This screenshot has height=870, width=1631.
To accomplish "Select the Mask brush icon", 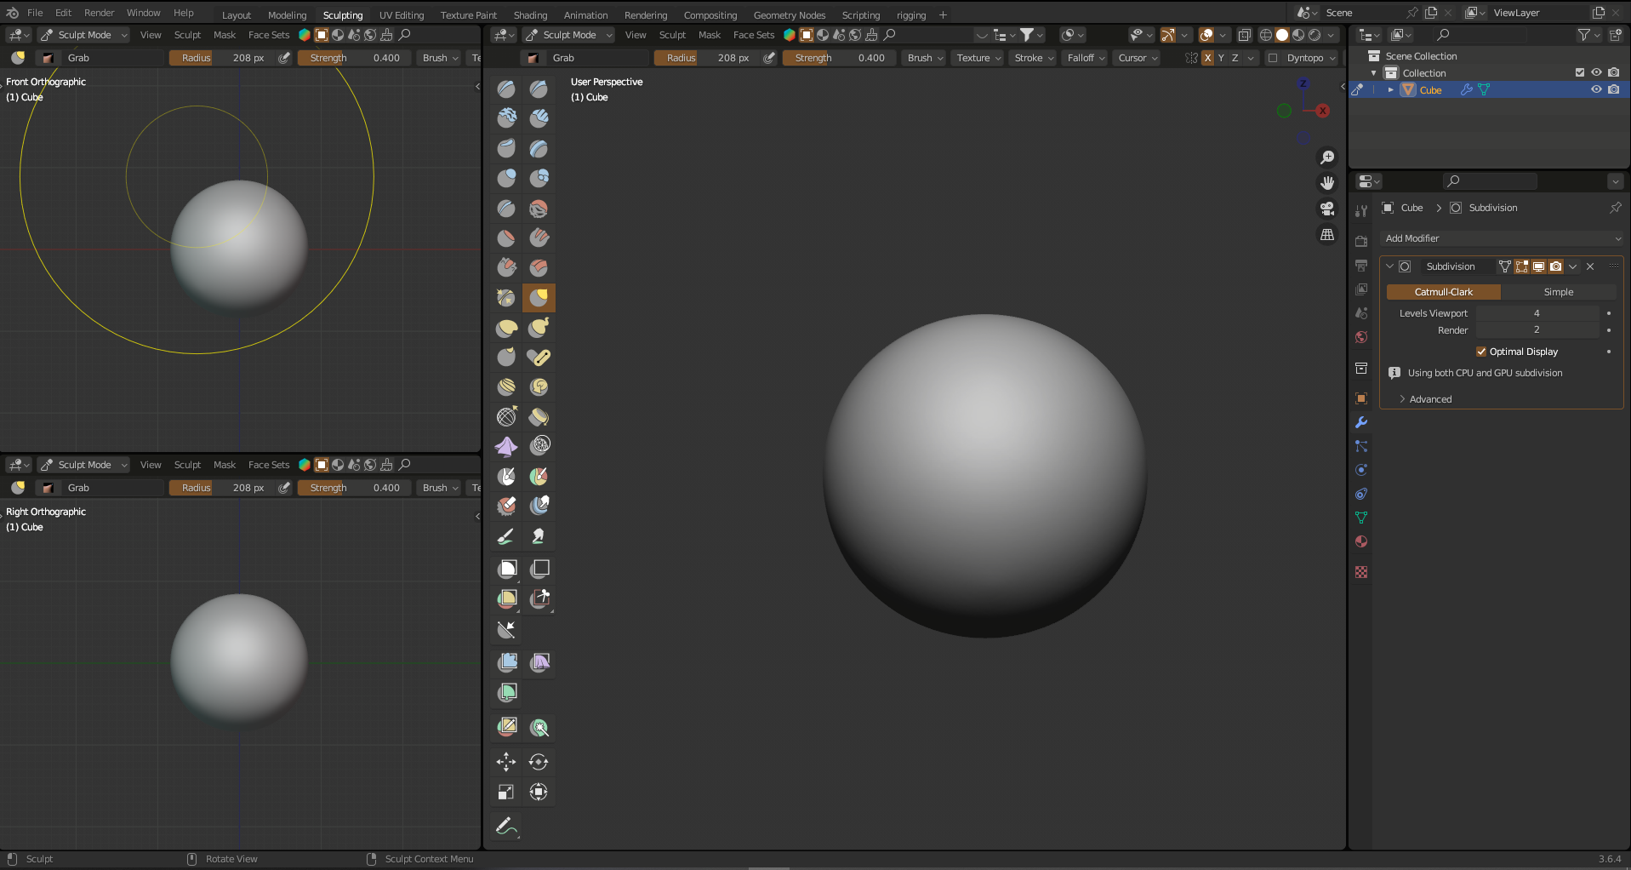I will (506, 476).
